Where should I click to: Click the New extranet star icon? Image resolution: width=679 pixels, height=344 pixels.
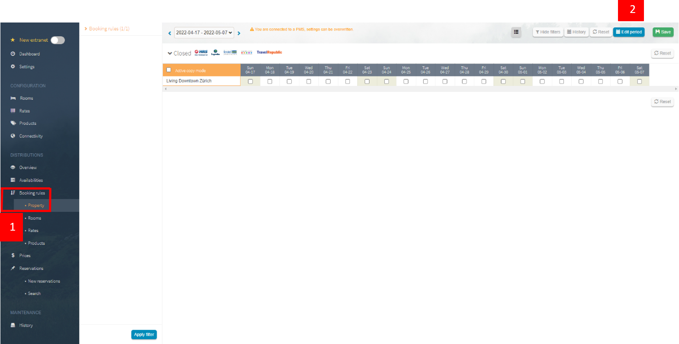point(13,40)
